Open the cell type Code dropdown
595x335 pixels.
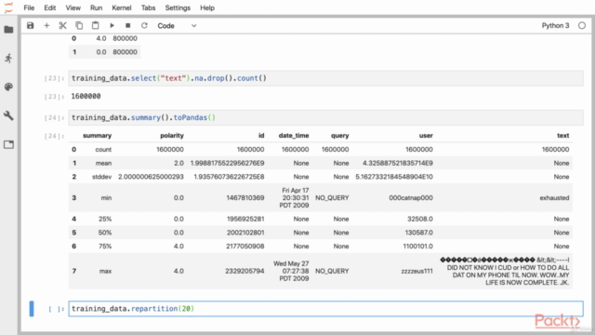coord(177,25)
